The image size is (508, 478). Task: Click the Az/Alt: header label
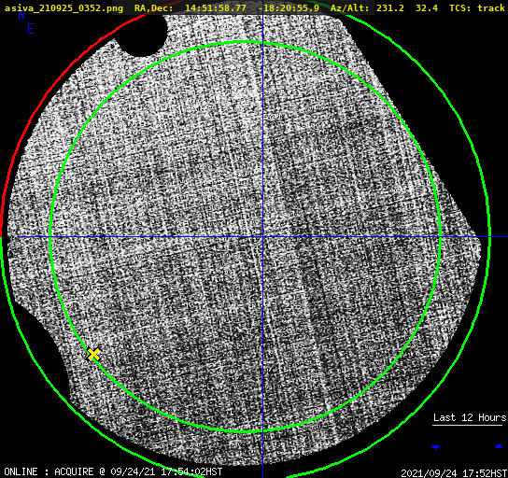click(x=350, y=7)
